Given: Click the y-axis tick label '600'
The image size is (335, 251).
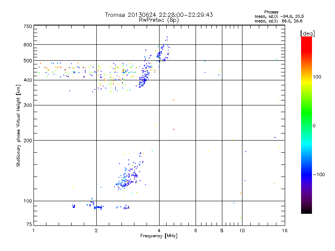Looking at the screenshot, I should [28, 45].
